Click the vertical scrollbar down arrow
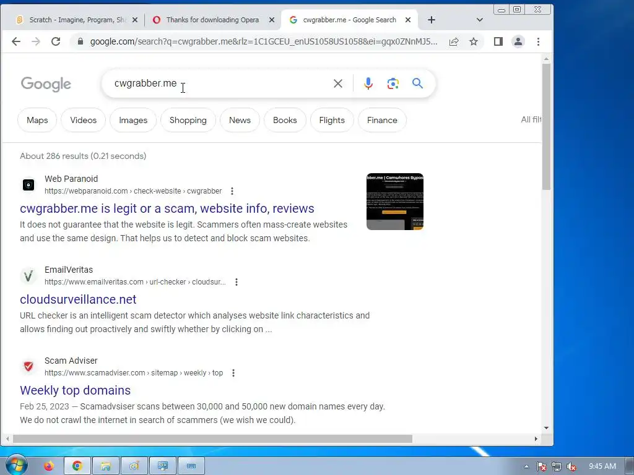 point(546,428)
